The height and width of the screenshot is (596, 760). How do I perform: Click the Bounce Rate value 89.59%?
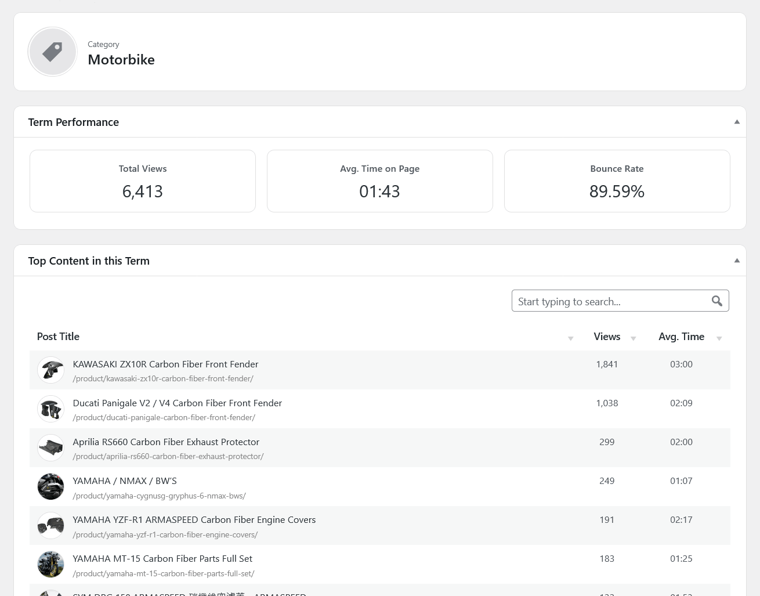click(617, 192)
